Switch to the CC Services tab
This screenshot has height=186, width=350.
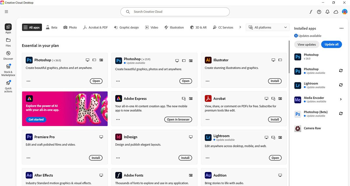[x=223, y=27]
